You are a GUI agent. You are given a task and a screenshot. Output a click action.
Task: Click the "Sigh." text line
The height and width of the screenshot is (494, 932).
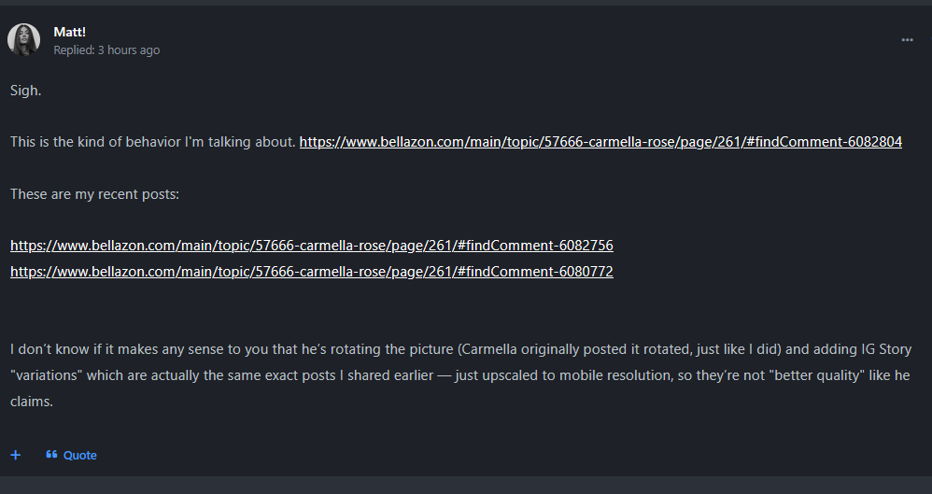click(x=26, y=91)
